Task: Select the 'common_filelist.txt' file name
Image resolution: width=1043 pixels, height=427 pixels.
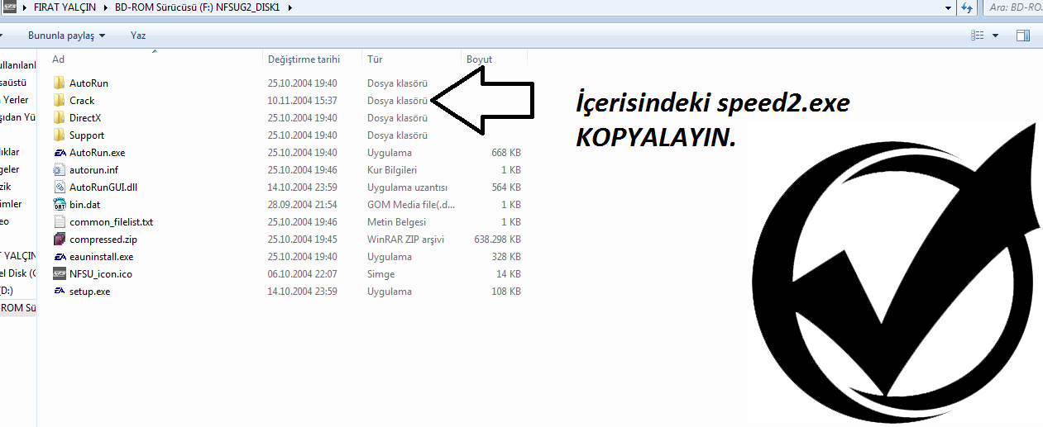Action: tap(111, 221)
